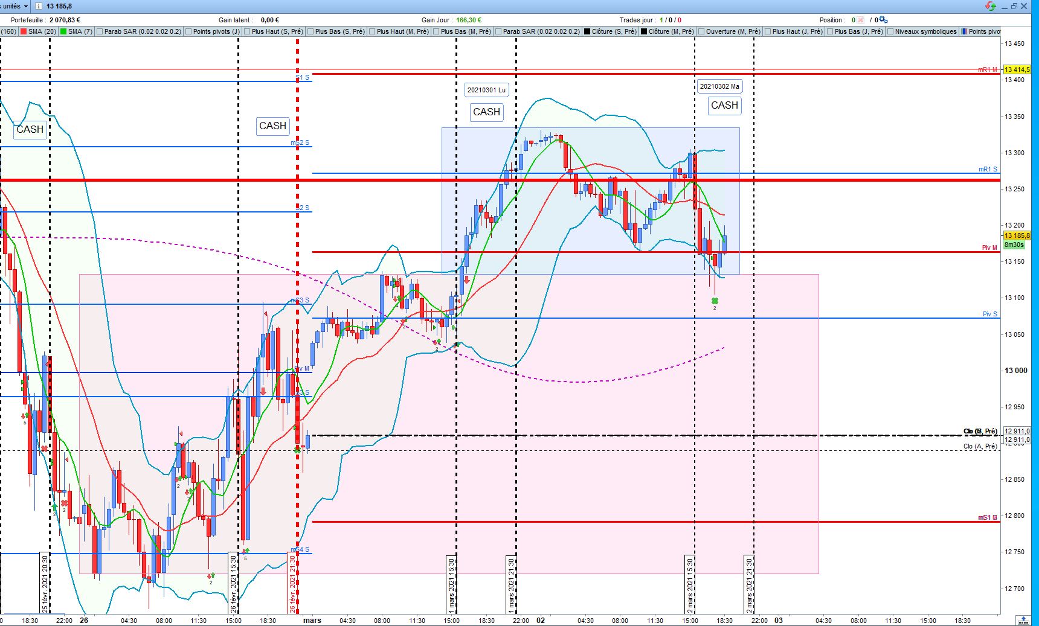
Task: Select the (160) indicator label
Action: tap(9, 31)
